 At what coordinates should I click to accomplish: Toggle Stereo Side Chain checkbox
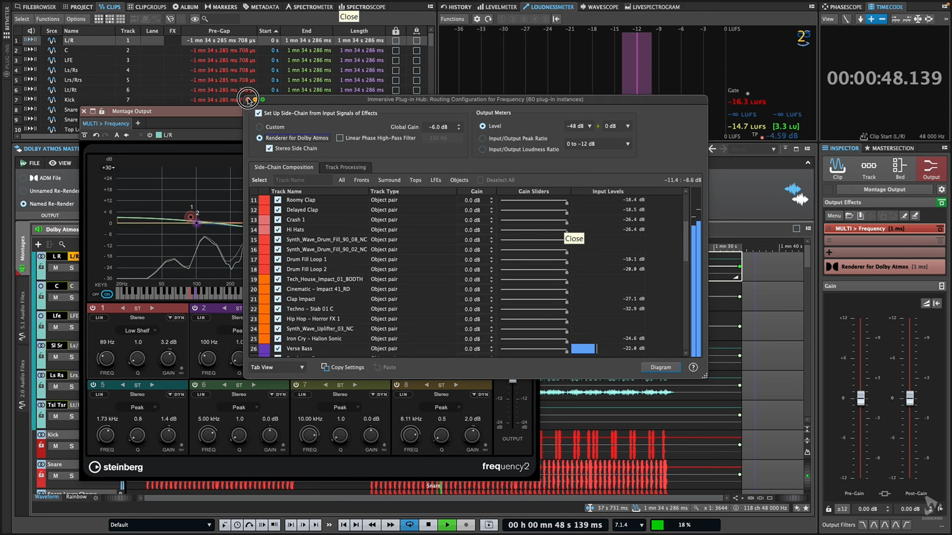coord(269,149)
